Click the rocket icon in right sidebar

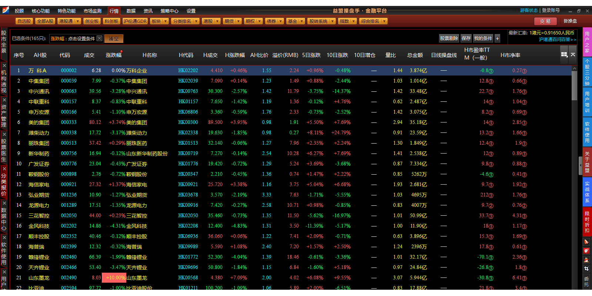coord(586,242)
